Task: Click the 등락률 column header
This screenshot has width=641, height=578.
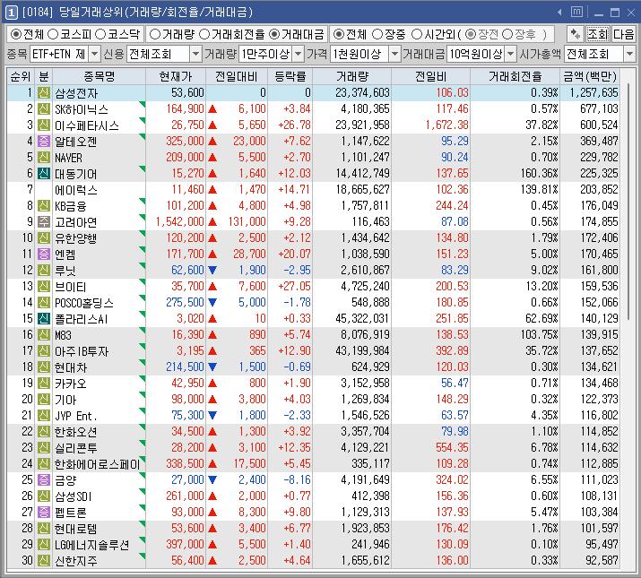Action: tap(290, 76)
